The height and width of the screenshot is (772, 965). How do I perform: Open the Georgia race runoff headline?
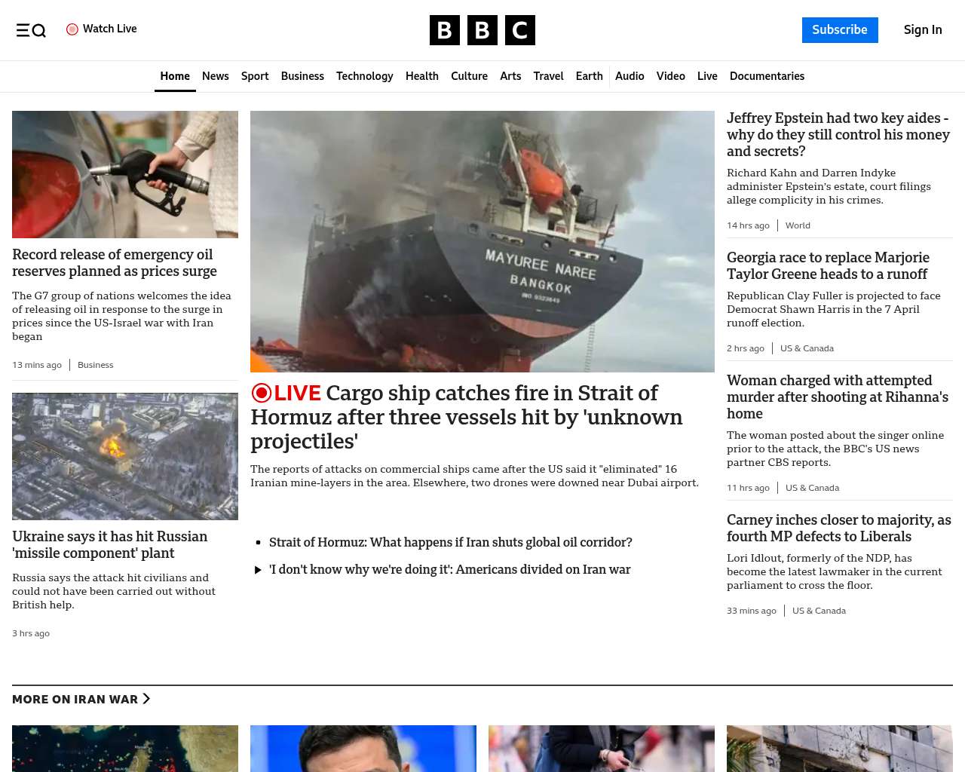coord(828,266)
